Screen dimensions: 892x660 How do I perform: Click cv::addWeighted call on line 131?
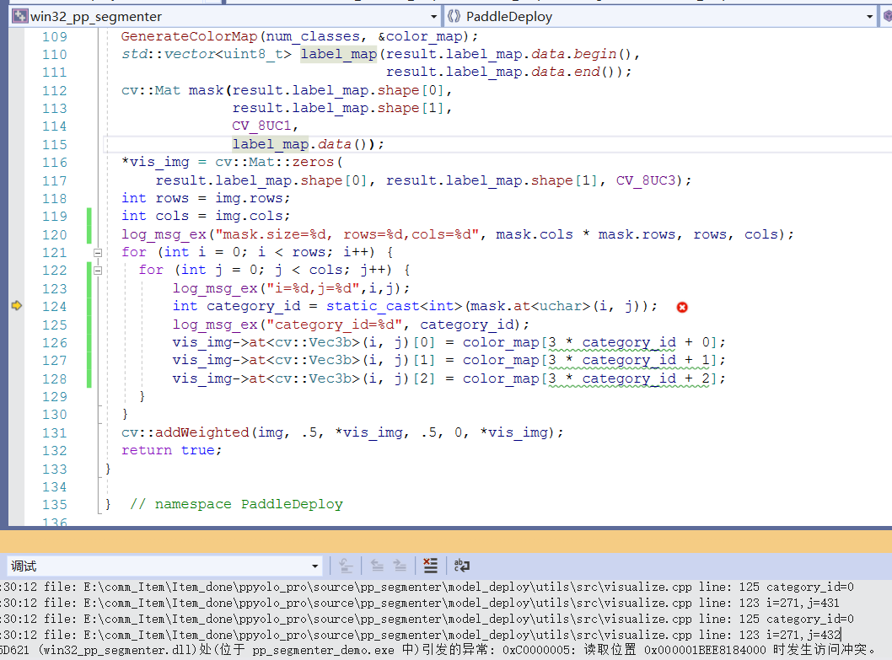pos(185,432)
